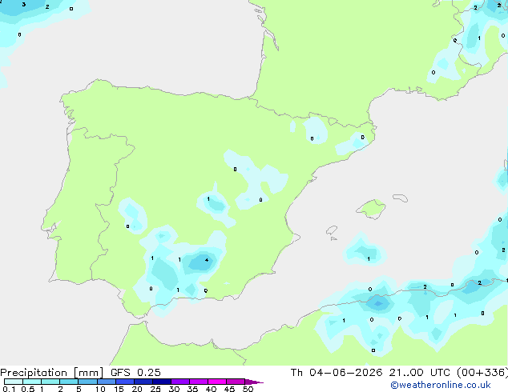
Task: Click the 'Precipitation [mm]' title text
Action: click(x=52, y=373)
